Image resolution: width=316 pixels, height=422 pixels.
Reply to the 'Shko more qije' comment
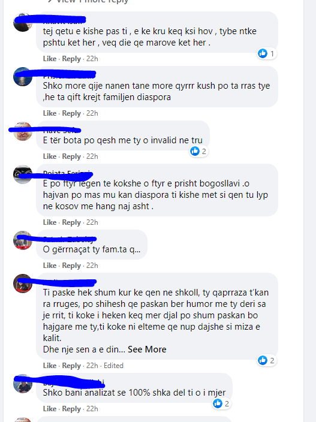(71, 113)
